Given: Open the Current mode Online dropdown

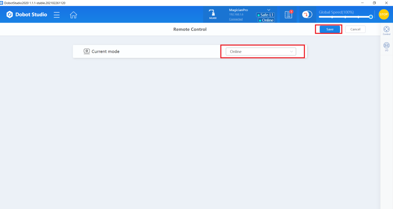Looking at the screenshot, I should 261,51.
